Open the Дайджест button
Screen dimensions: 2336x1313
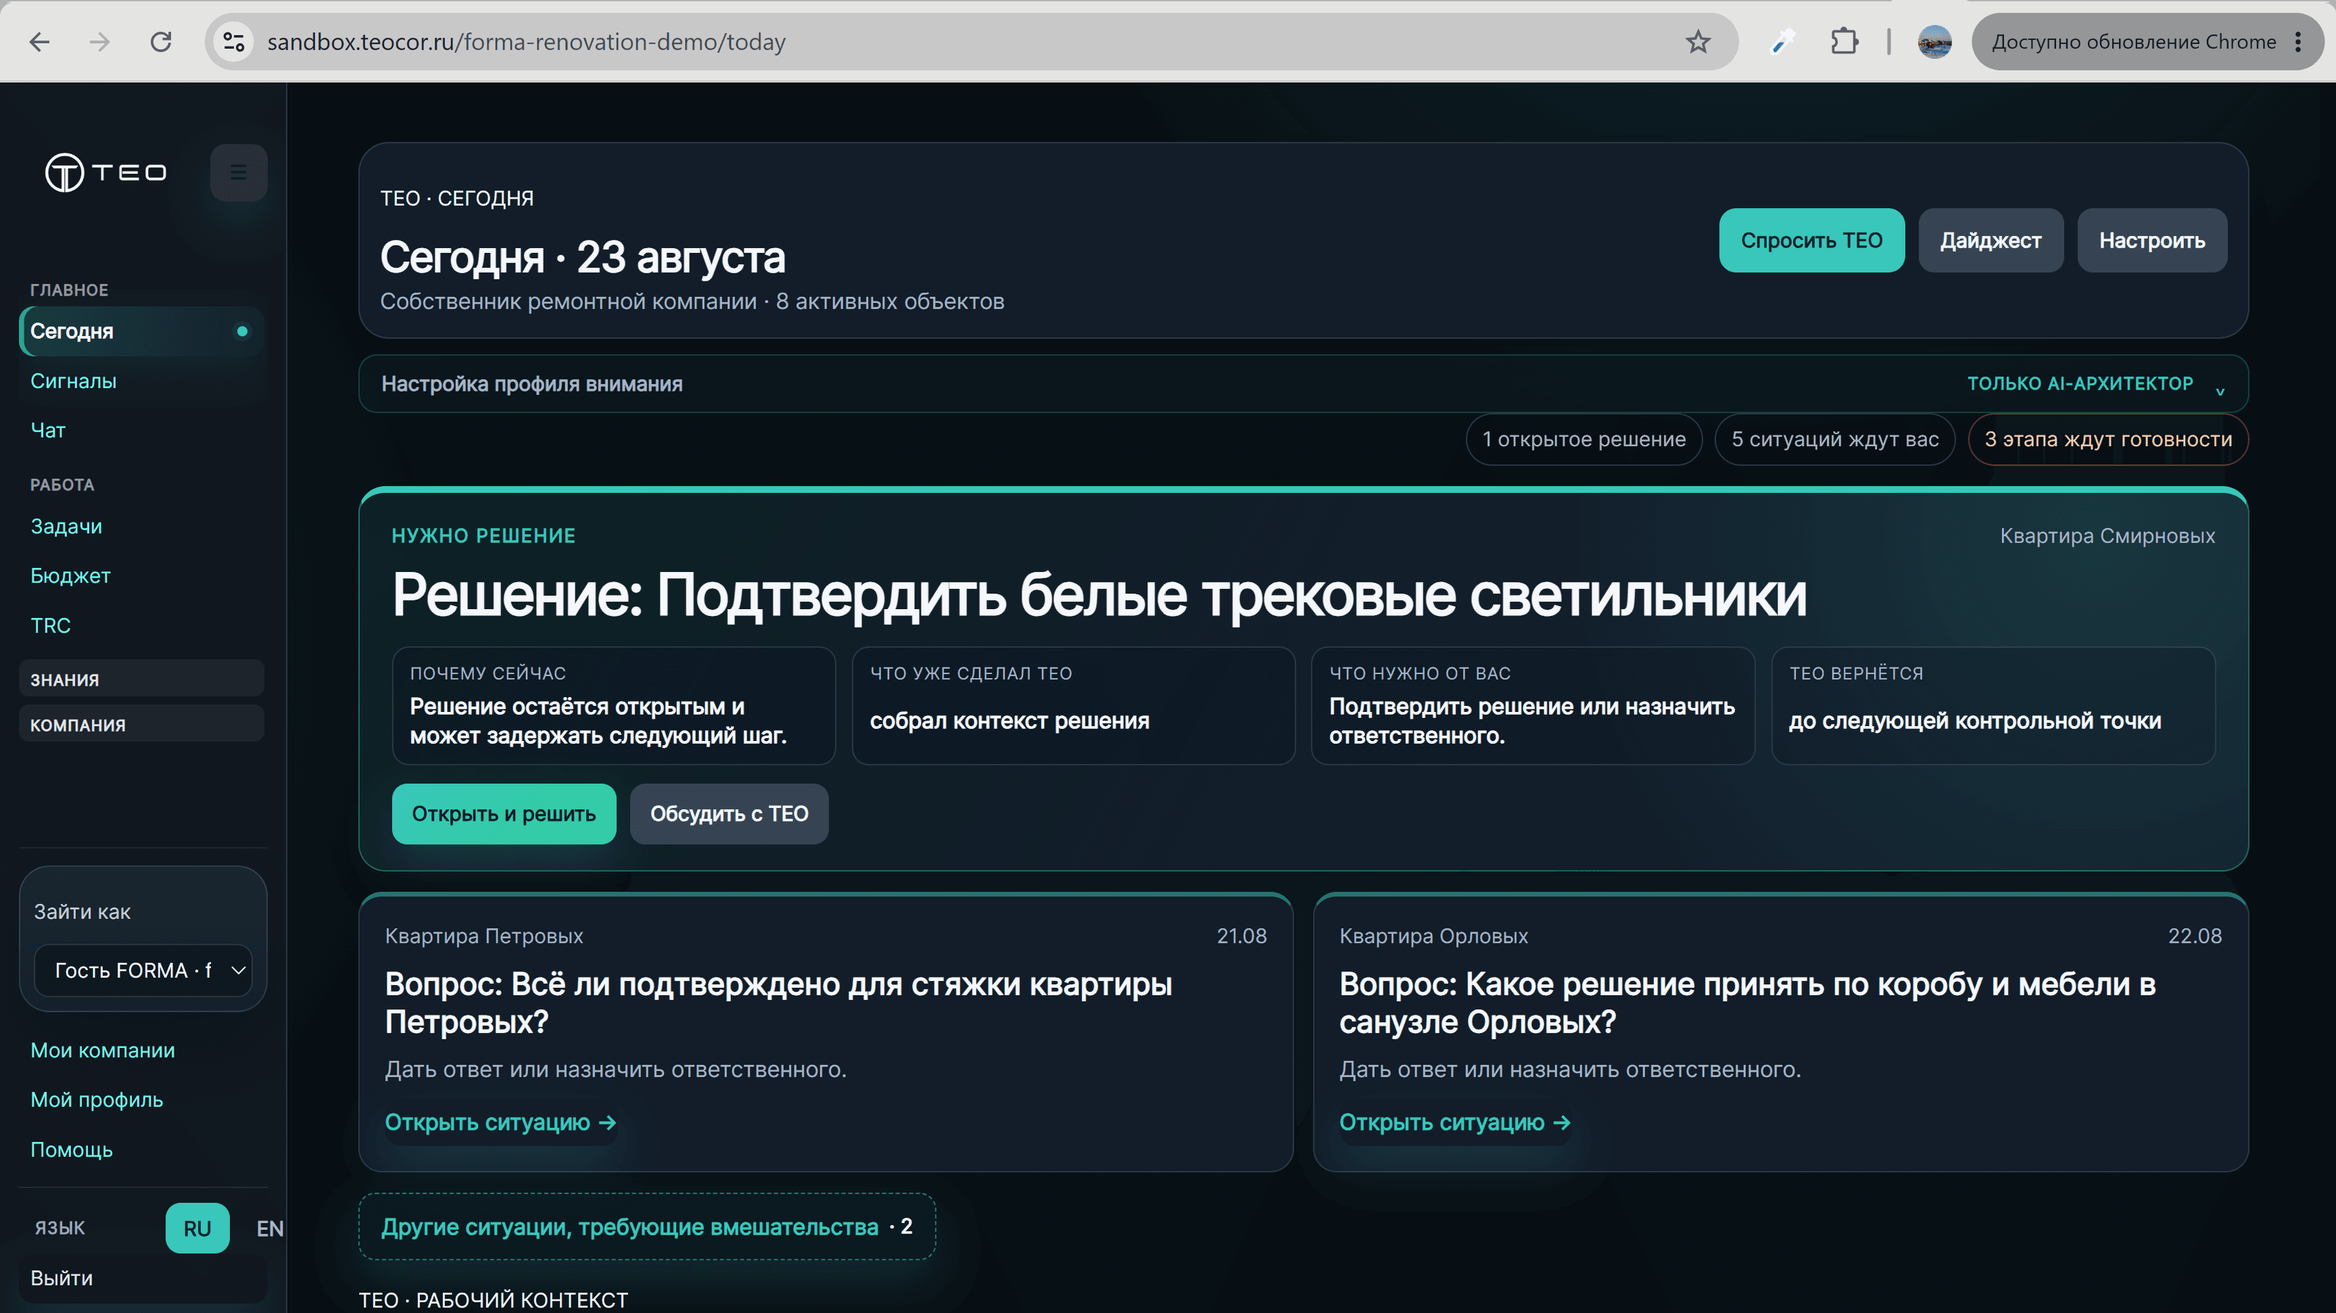click(1991, 240)
